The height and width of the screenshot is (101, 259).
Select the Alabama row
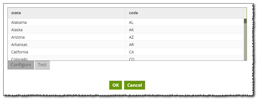coord(125,22)
